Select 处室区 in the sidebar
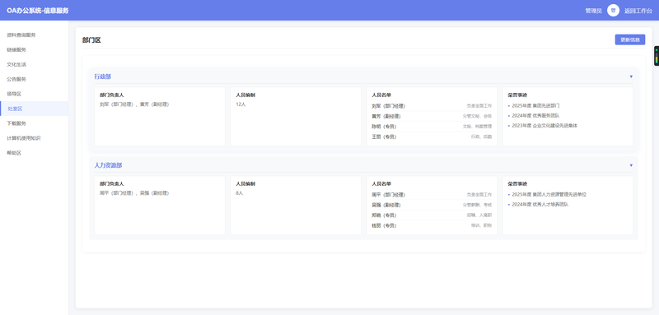This screenshot has width=659, height=315. [x=34, y=109]
